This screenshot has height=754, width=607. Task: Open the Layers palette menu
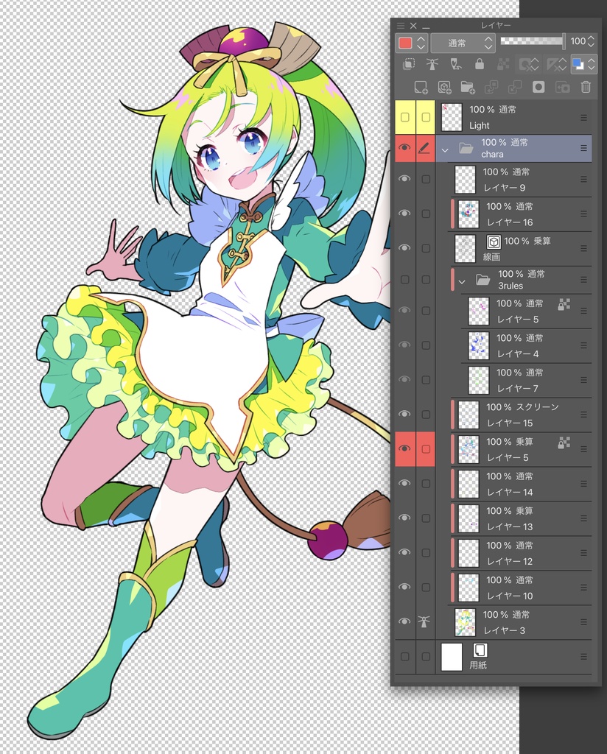(401, 24)
